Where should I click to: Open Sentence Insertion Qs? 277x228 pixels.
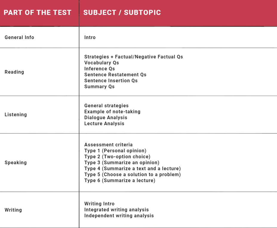111,80
